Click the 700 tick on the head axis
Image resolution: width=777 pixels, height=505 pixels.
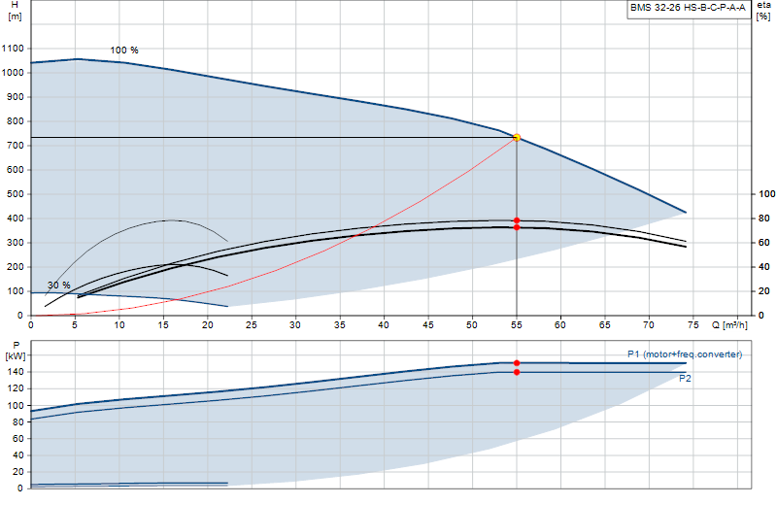click(x=16, y=146)
